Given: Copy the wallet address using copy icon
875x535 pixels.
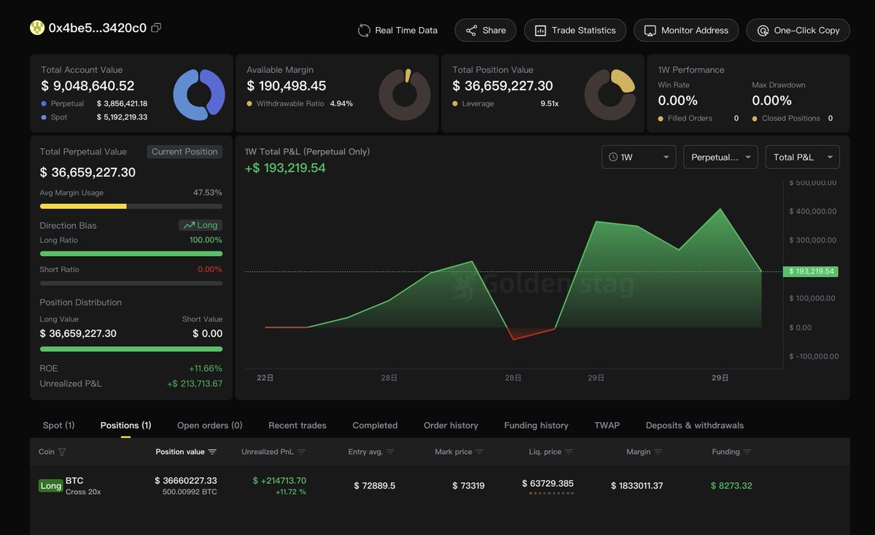Looking at the screenshot, I should coord(156,28).
